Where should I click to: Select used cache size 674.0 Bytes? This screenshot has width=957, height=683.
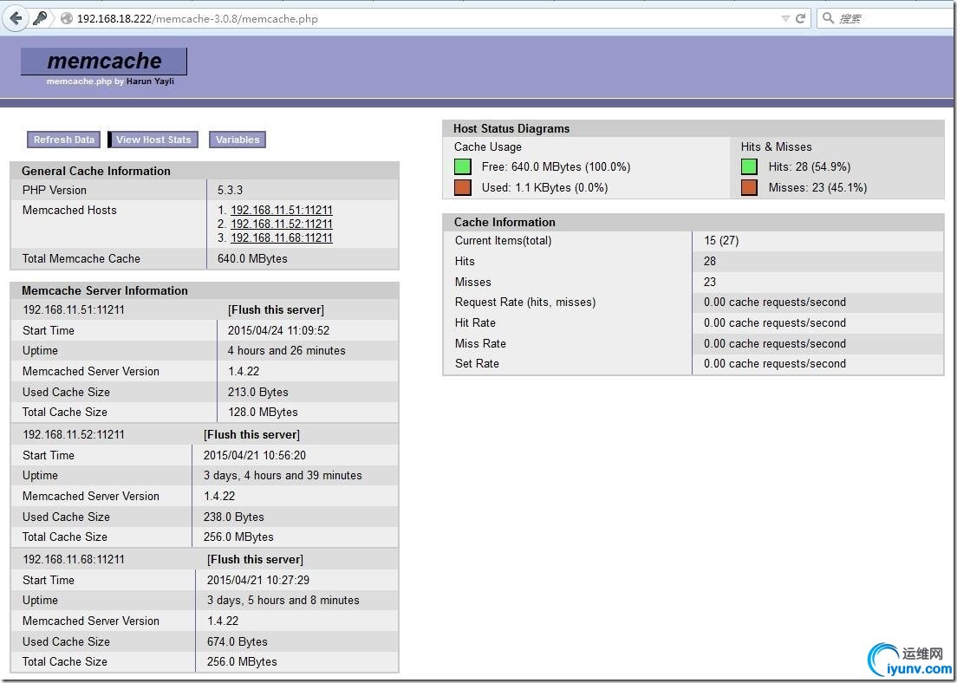[x=238, y=642]
